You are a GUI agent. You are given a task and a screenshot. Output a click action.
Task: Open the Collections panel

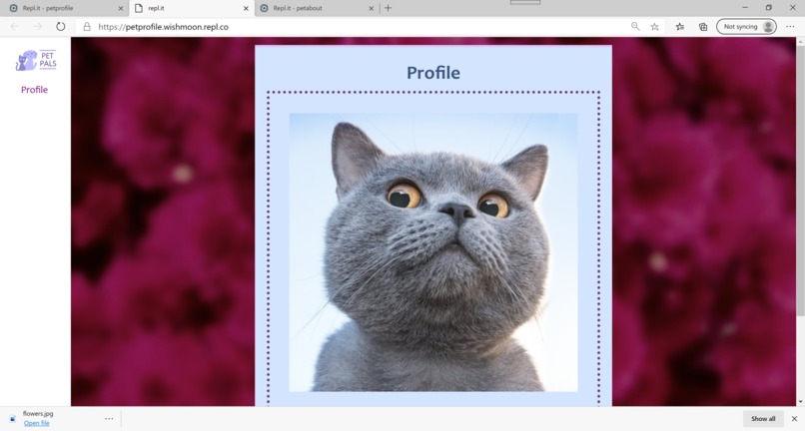pyautogui.click(x=703, y=27)
